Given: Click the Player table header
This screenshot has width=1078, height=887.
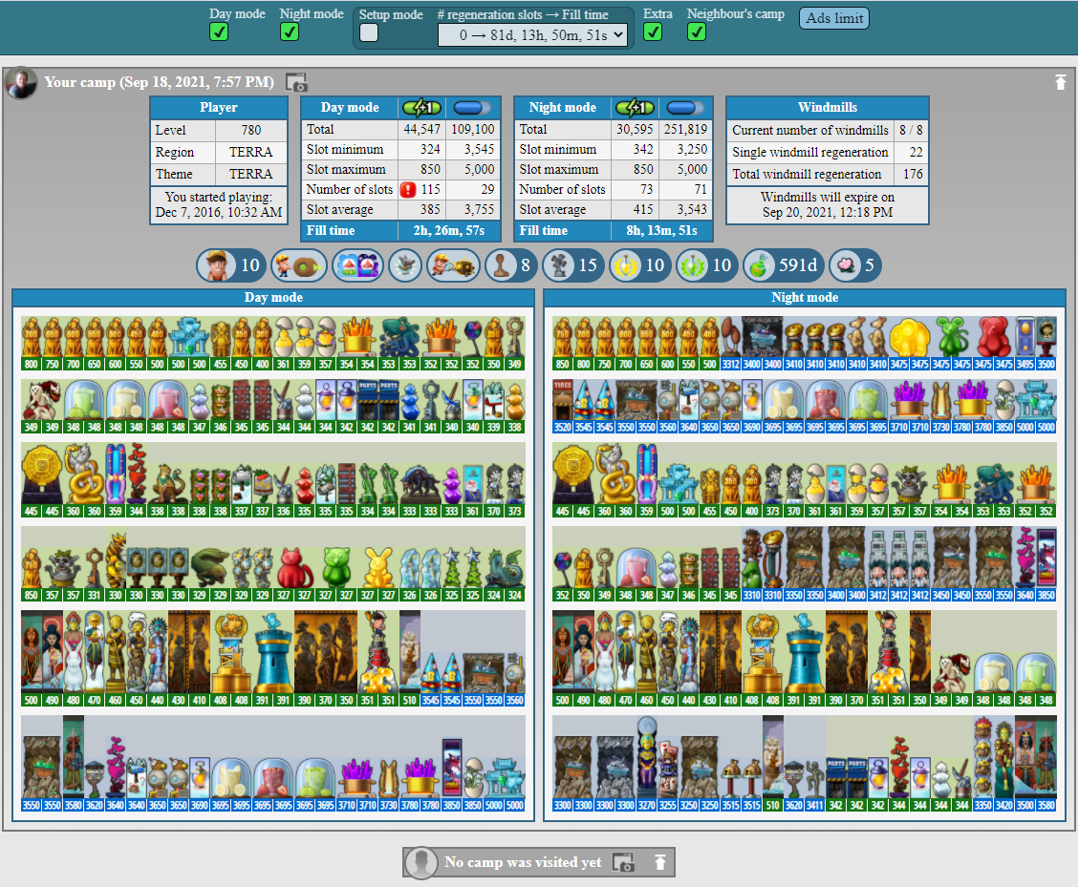Looking at the screenshot, I should point(219,108).
